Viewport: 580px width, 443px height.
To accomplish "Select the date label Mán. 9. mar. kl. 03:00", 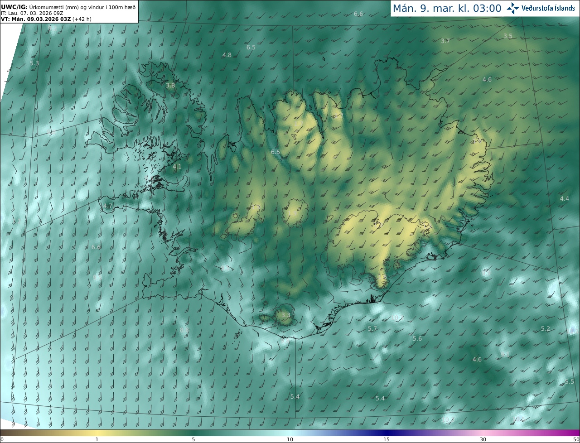I will tap(447, 8).
